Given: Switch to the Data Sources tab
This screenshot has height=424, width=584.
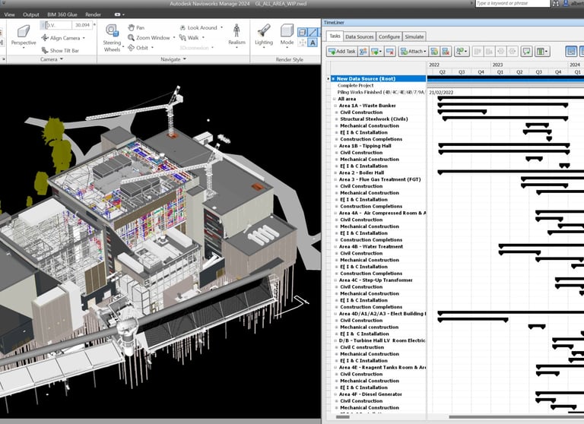Looking at the screenshot, I should coord(359,36).
